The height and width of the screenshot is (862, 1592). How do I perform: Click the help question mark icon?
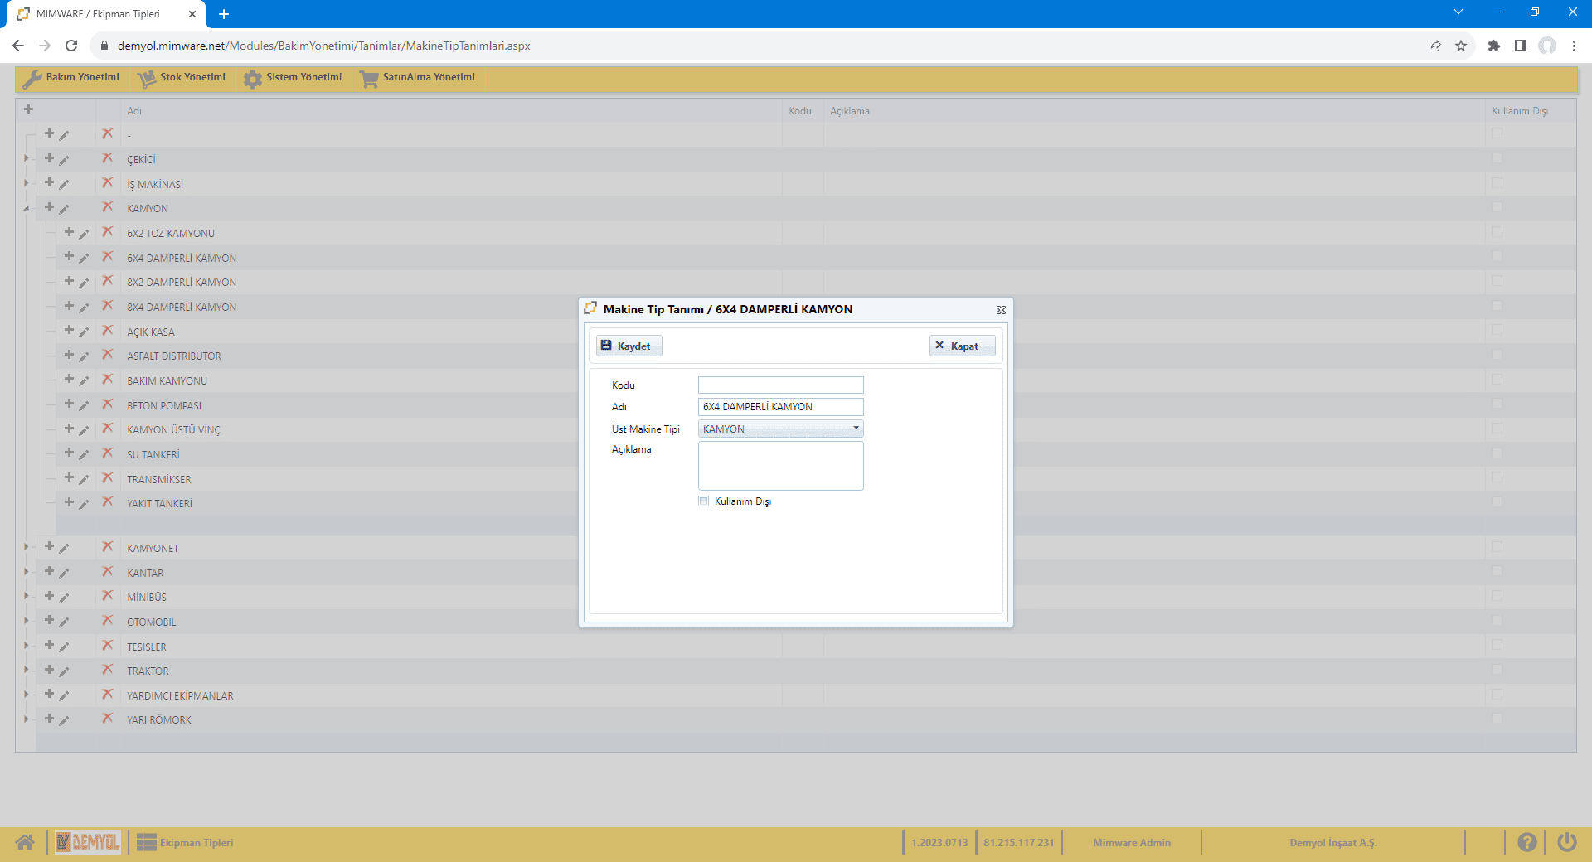pyautogui.click(x=1526, y=843)
